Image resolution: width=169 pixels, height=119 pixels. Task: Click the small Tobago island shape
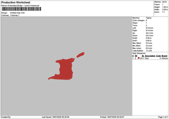[81, 55]
